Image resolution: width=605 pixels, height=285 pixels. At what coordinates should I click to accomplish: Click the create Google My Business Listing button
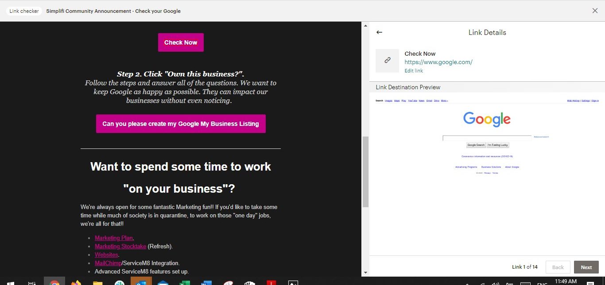181,124
